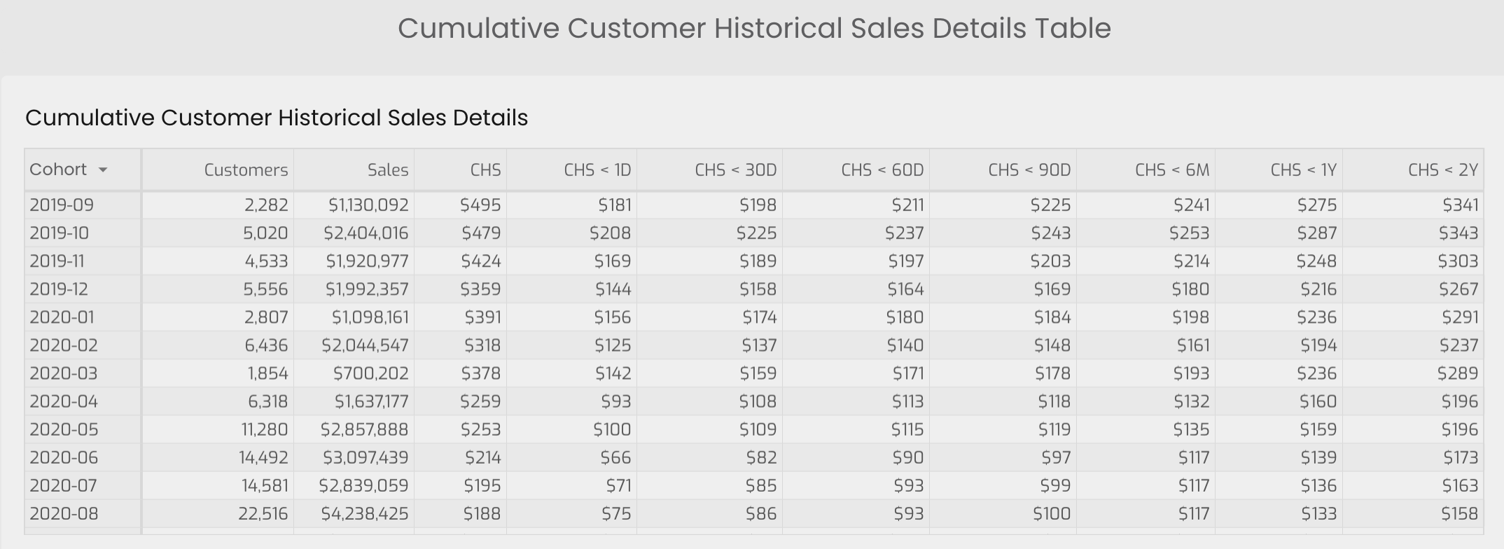Select the 2020-02 cohort row label

pos(64,345)
